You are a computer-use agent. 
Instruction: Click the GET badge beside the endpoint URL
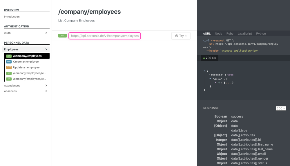pos(62,36)
